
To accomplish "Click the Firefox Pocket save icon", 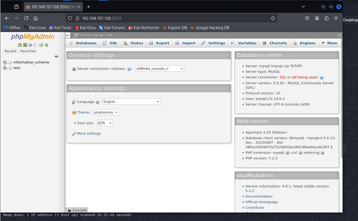I will 307,18.
